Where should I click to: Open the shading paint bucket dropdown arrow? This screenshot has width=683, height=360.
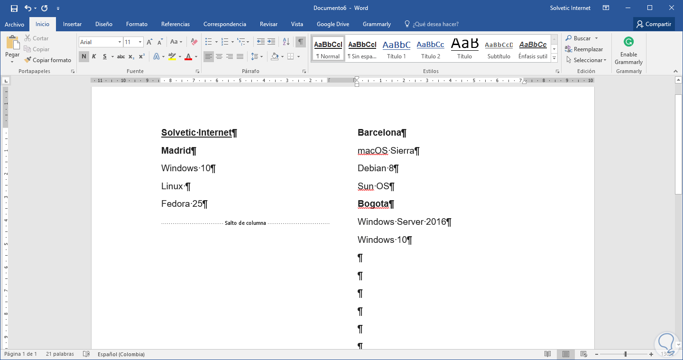(282, 57)
